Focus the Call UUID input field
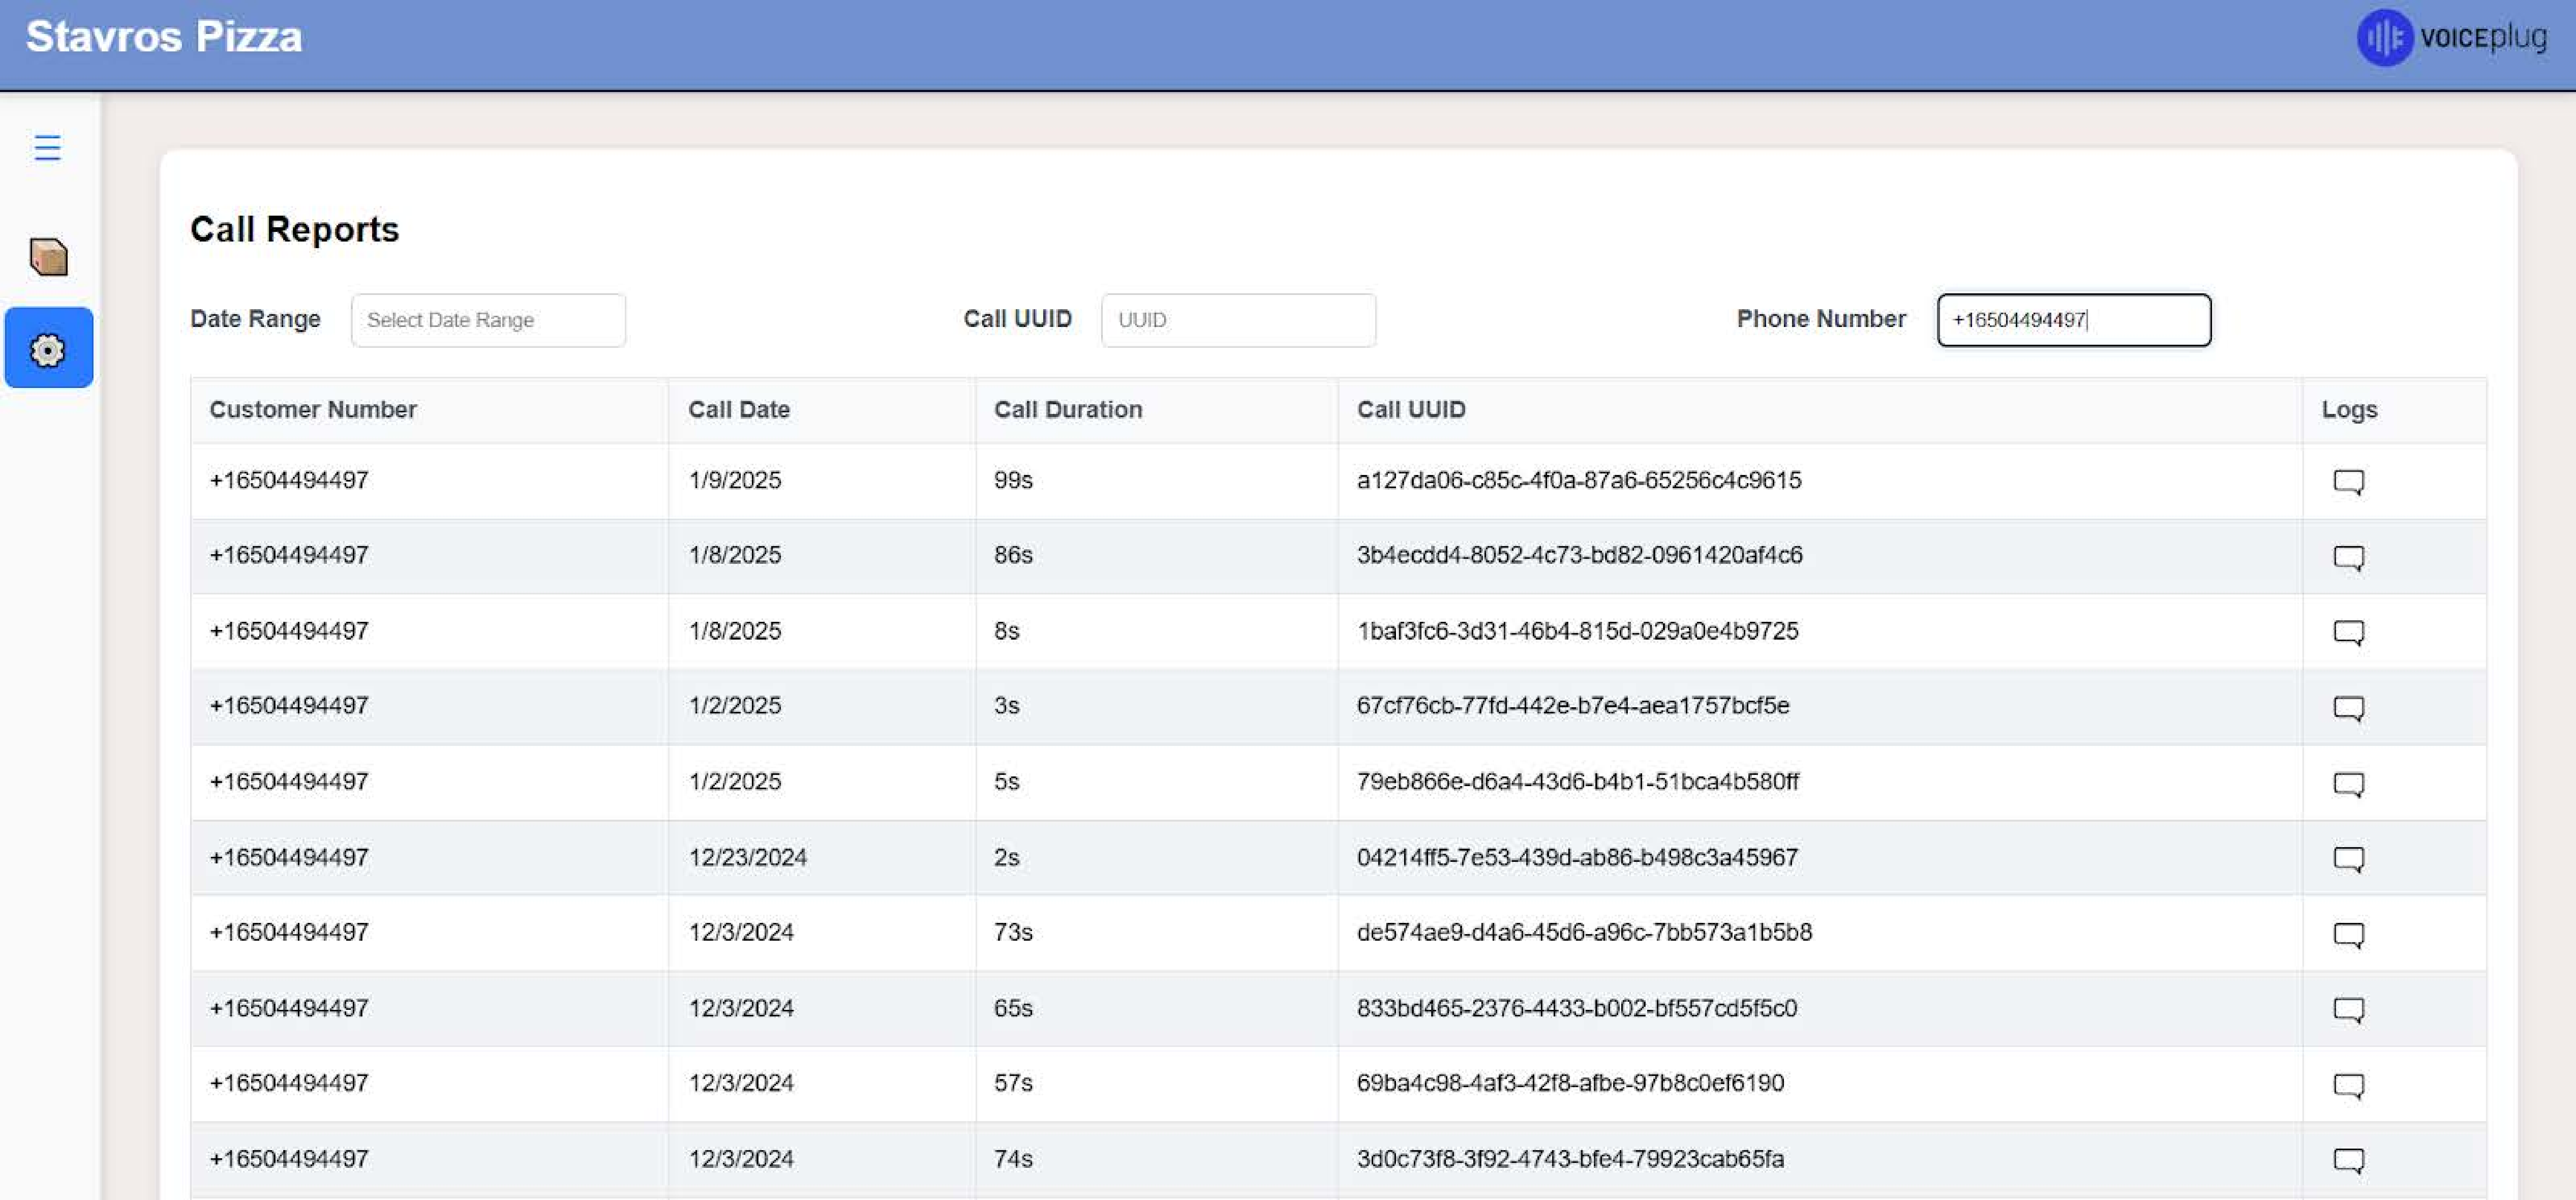This screenshot has height=1200, width=2576. 1238,320
